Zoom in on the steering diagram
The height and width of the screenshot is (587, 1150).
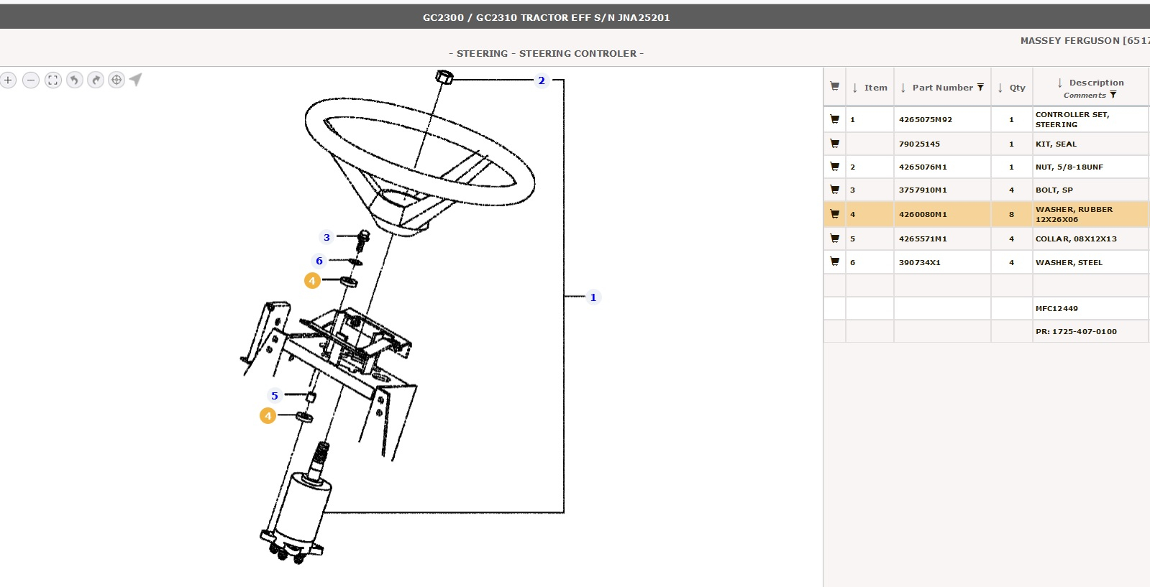(x=9, y=80)
